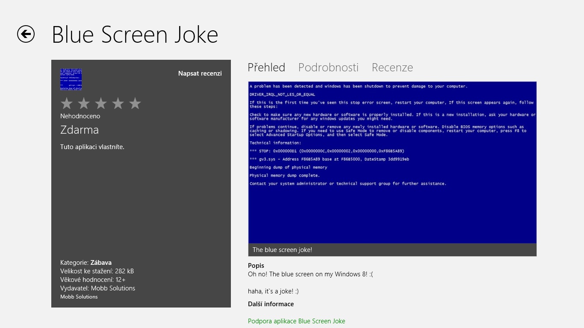The height and width of the screenshot is (328, 584).
Task: Click the caption 'The blue screen joke!'
Action: (282, 250)
